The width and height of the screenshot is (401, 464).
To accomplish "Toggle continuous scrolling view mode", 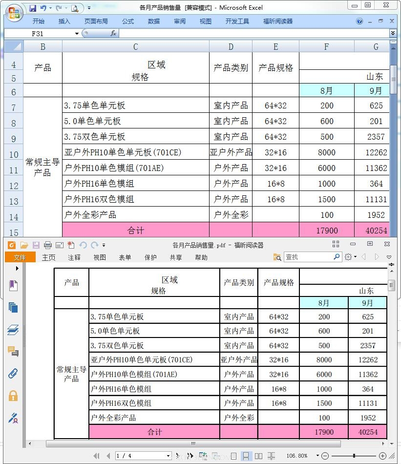I will coord(246,455).
